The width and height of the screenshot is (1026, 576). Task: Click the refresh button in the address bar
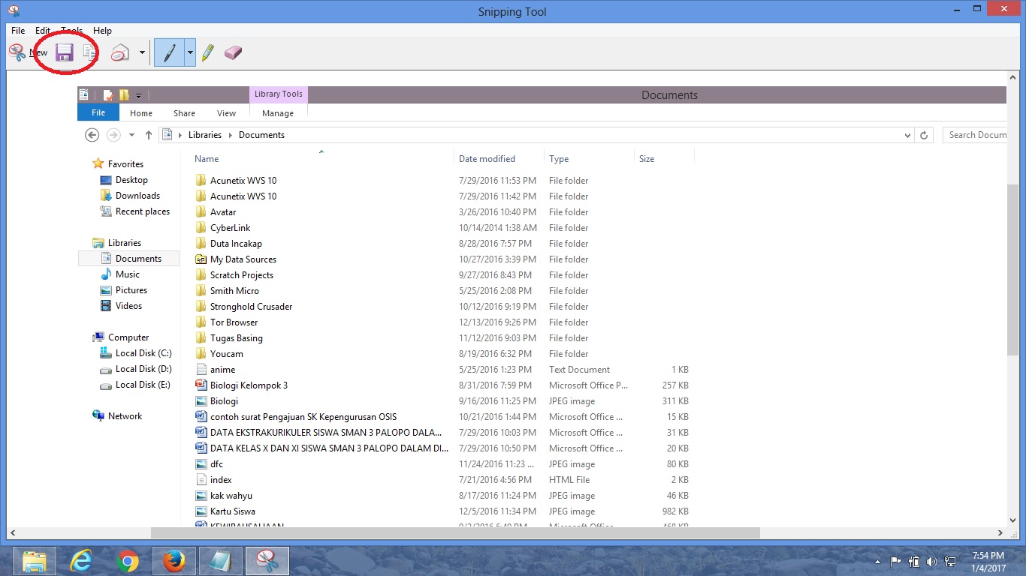pyautogui.click(x=923, y=135)
